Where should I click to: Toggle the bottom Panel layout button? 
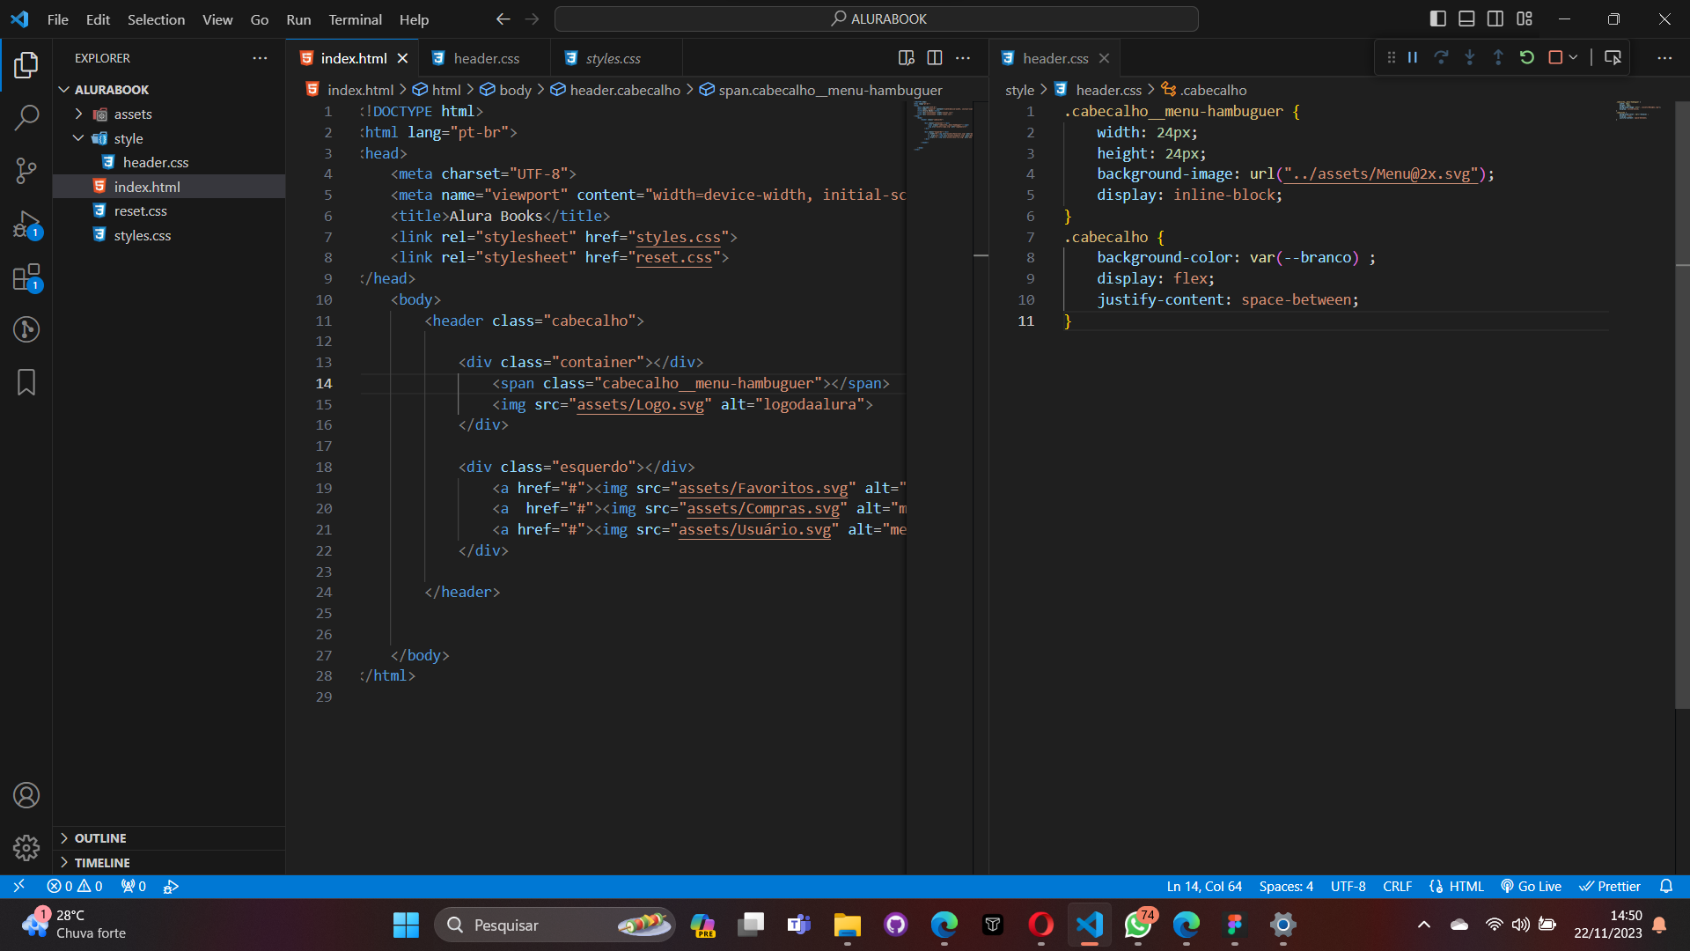(1466, 18)
